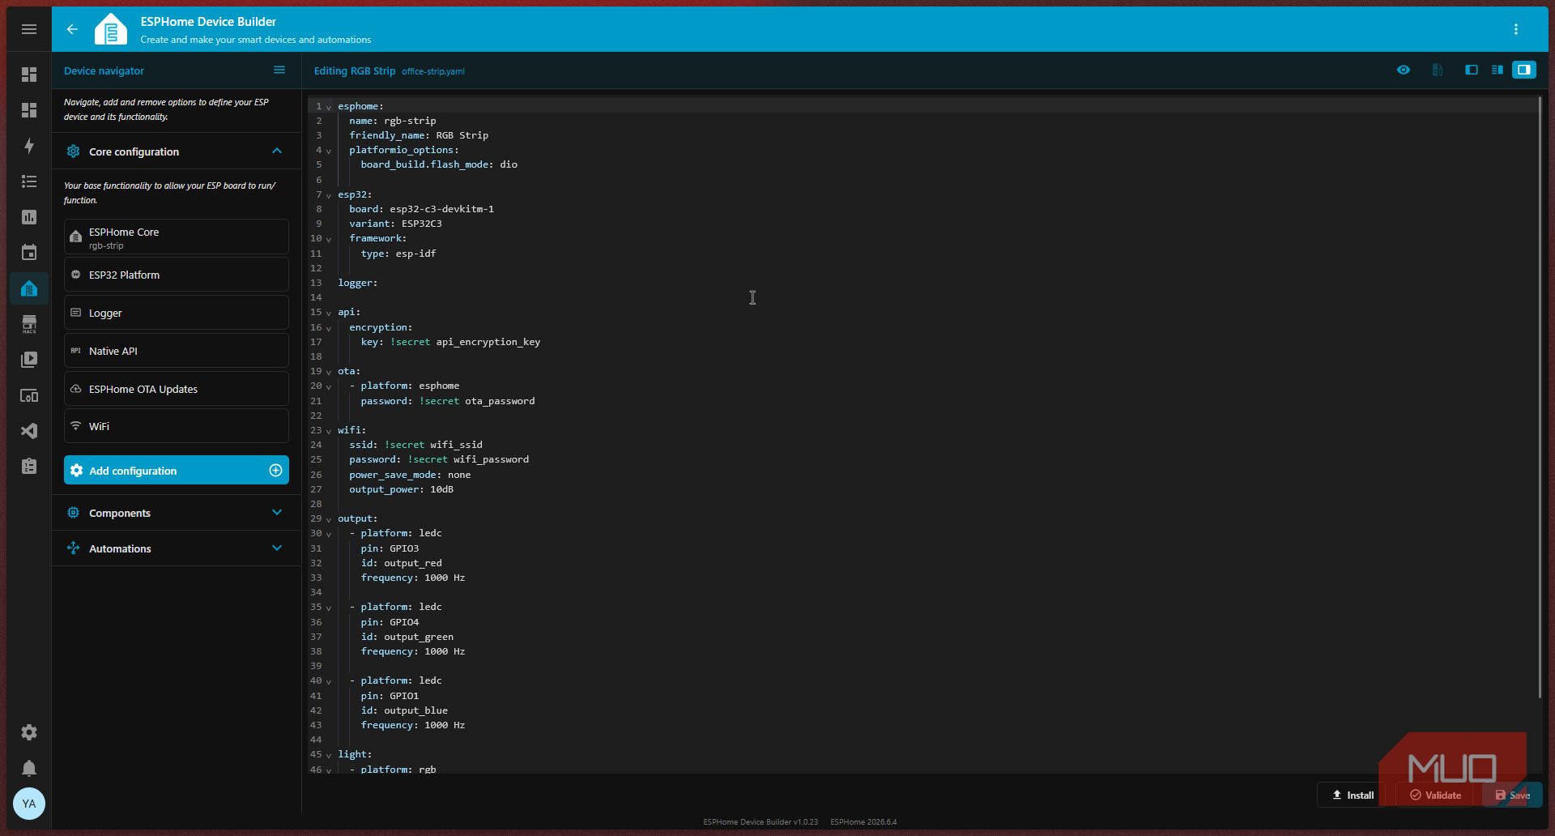Viewport: 1555px width, 836px height.
Task: Open second dashboard icon in sidebar
Action: pos(29,110)
